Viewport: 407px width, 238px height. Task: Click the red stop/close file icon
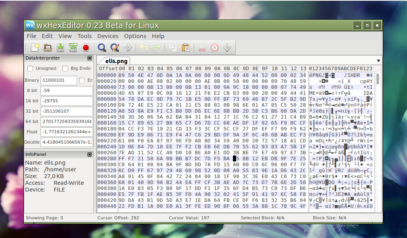coord(86,48)
